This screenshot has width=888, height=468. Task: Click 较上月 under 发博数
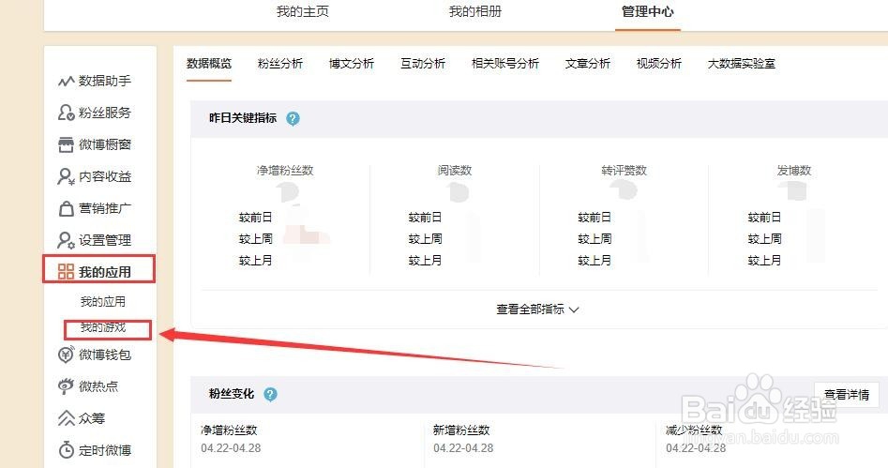click(x=764, y=261)
